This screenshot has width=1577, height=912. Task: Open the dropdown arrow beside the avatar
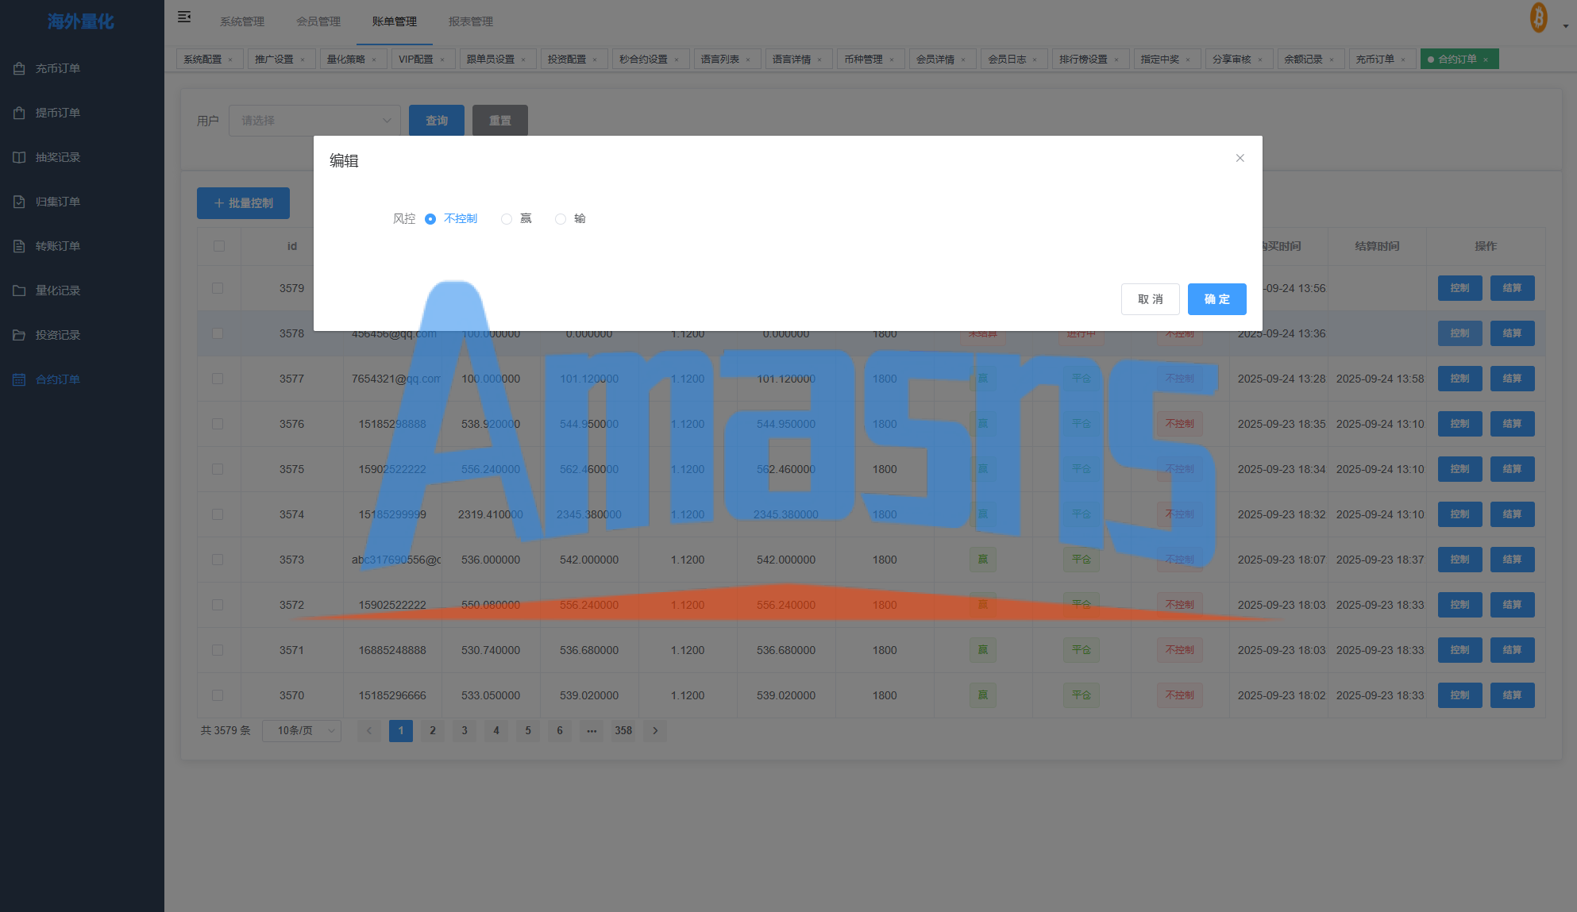pyautogui.click(x=1565, y=26)
